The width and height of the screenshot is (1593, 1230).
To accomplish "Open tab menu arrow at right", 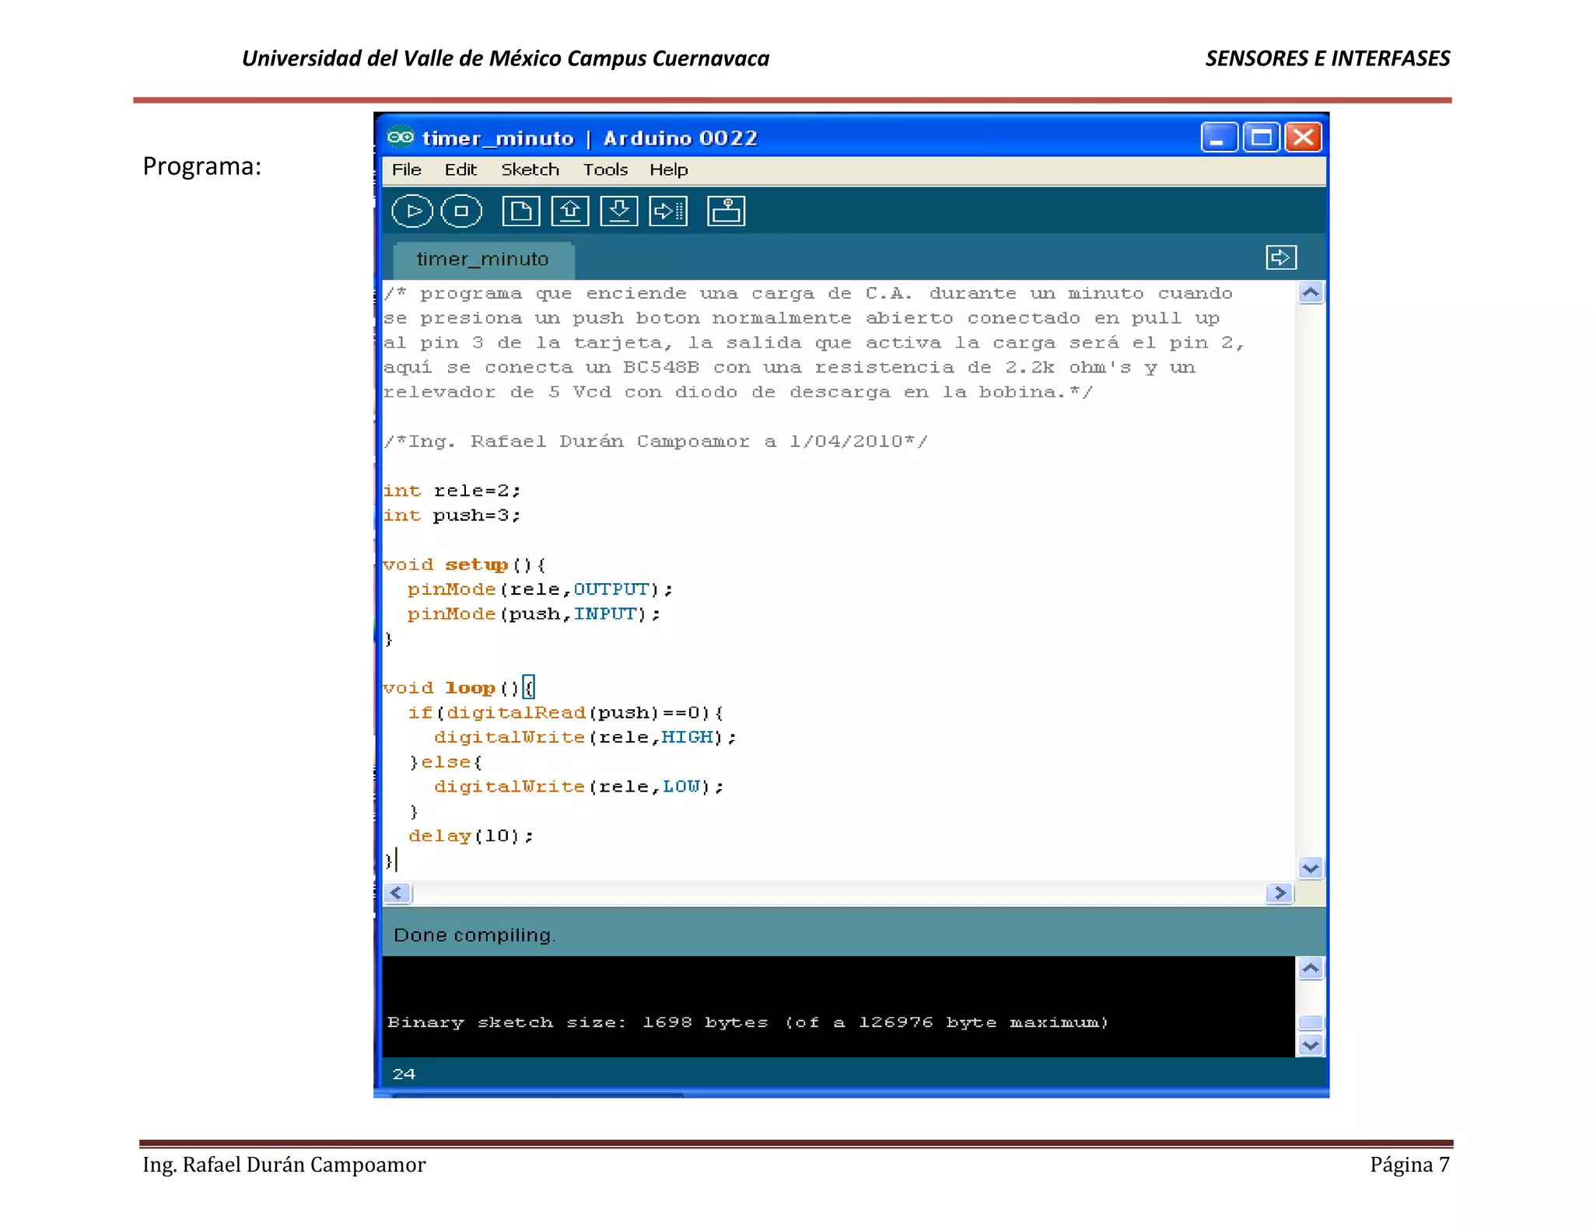I will pos(1280,257).
